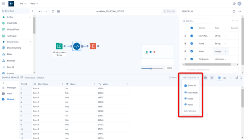Open the user profile avatar
Viewport: 244px width, 139px height.
point(239,4)
